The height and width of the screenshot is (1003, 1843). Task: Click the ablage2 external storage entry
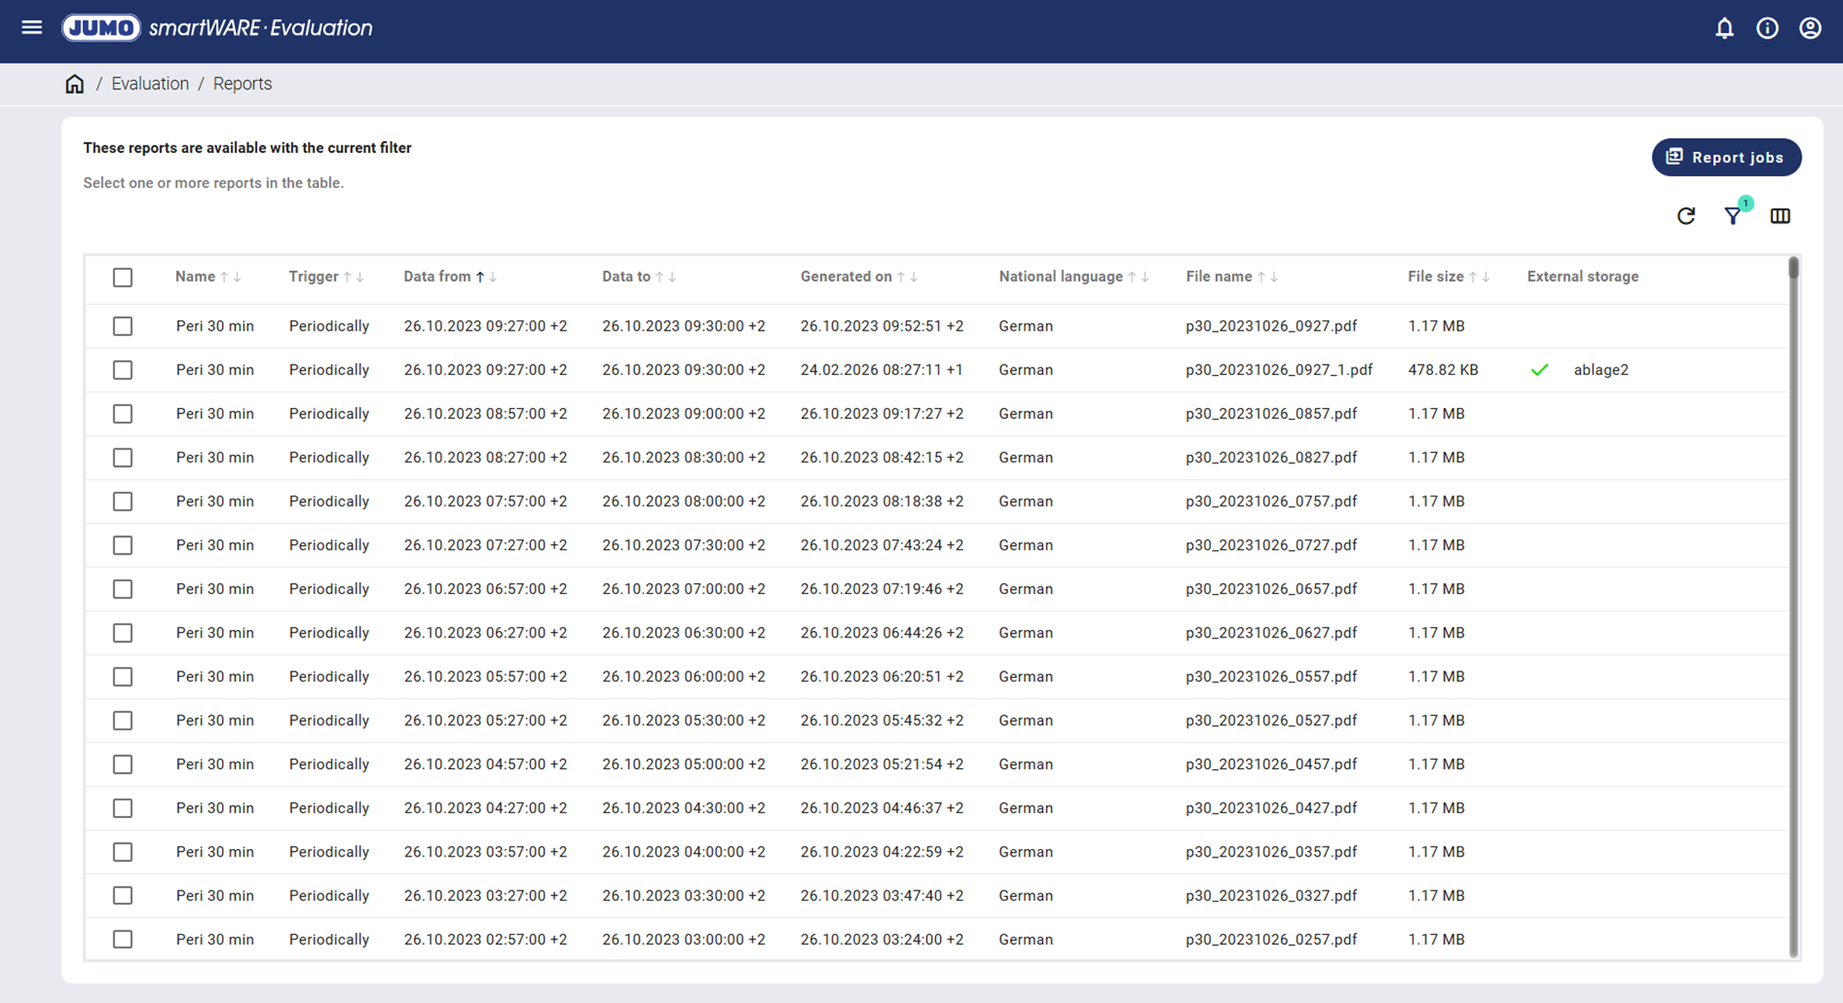coord(1601,370)
